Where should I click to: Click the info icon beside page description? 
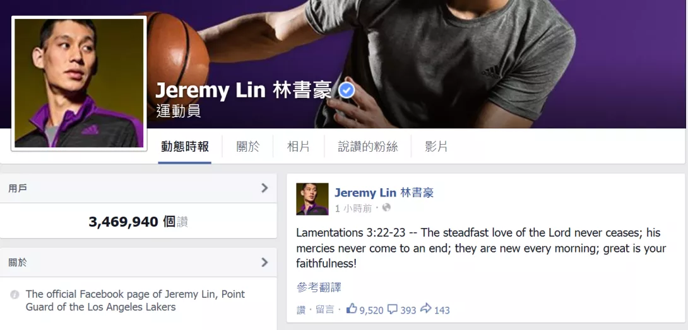click(x=15, y=295)
